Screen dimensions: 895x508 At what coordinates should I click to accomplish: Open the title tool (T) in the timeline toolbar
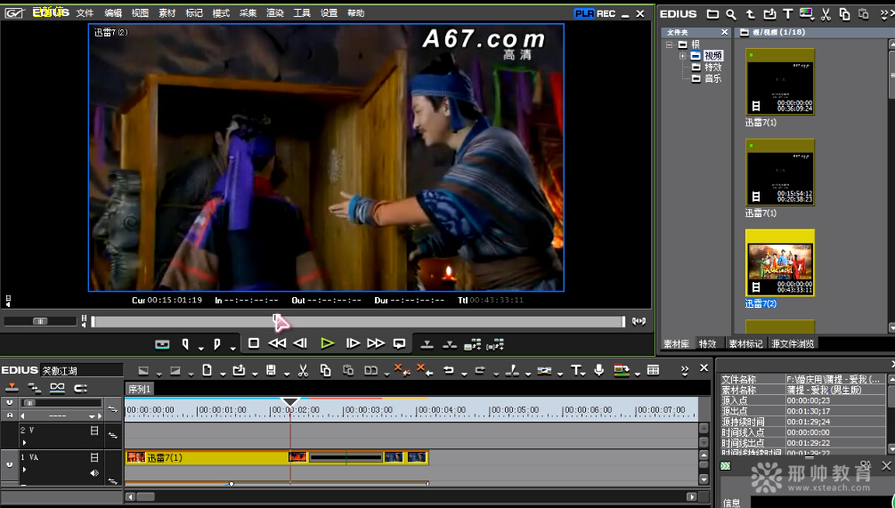click(576, 370)
